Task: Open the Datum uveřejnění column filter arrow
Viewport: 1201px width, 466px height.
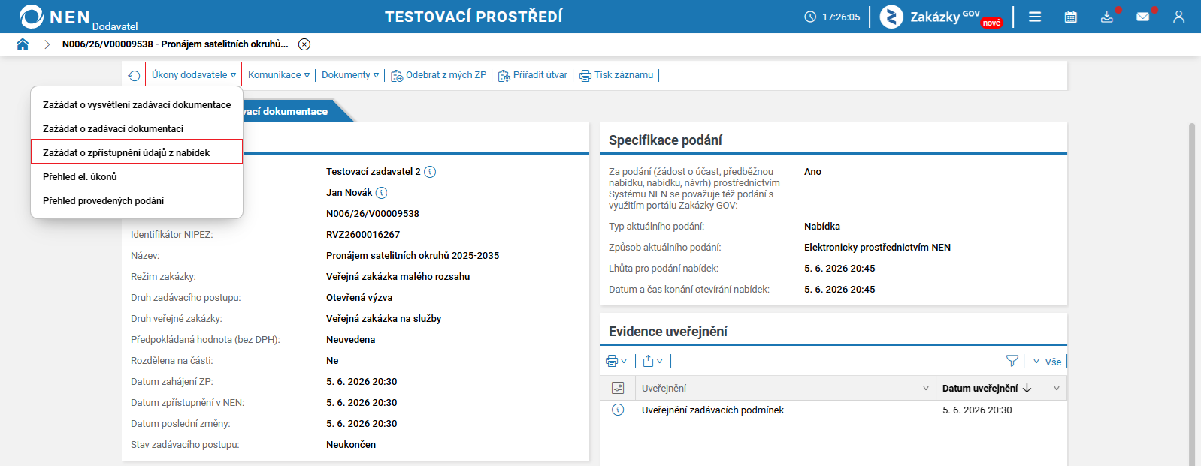Action: 1057,388
